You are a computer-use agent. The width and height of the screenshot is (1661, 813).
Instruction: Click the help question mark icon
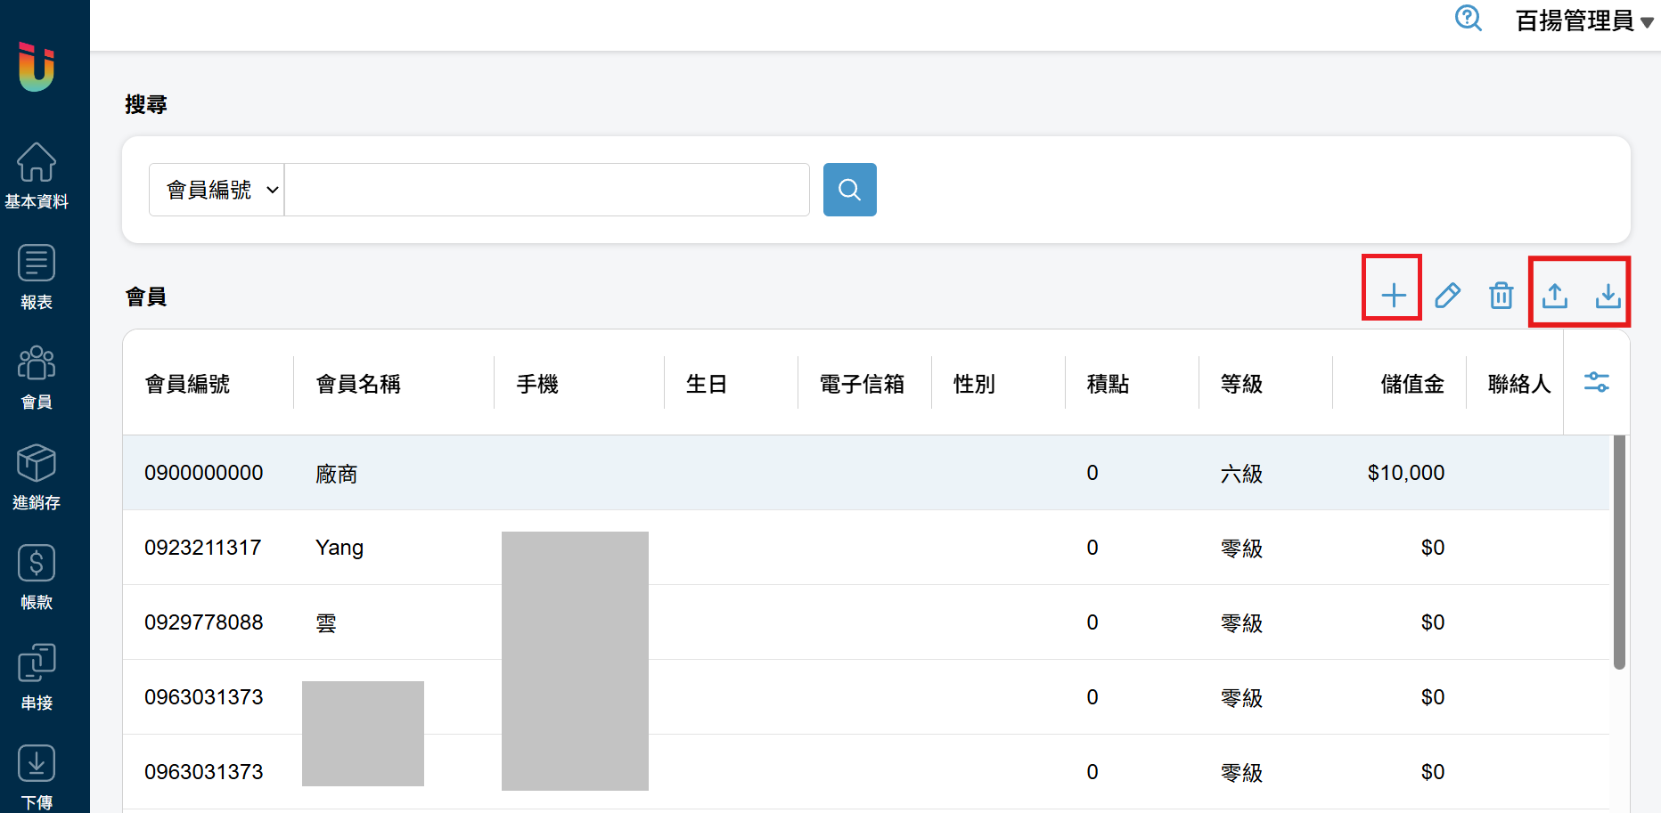pos(1468,19)
